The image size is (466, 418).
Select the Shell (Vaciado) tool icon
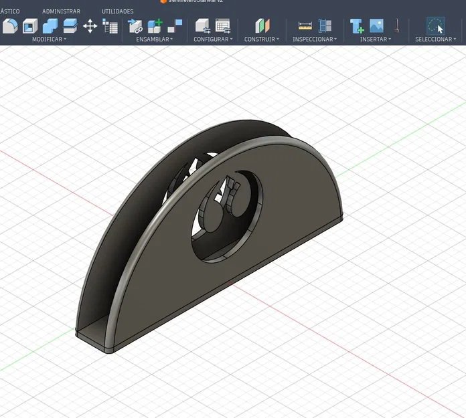coord(30,26)
